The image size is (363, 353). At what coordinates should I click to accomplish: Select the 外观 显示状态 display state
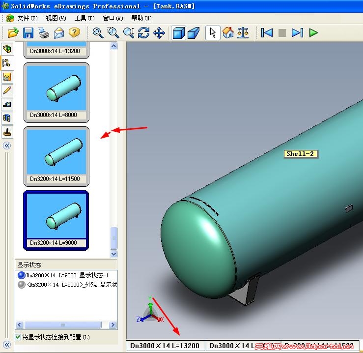coord(67,284)
